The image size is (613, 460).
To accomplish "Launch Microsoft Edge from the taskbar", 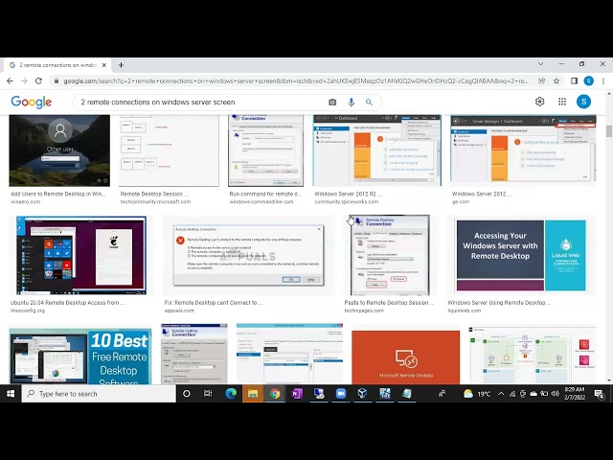I will tap(231, 394).
